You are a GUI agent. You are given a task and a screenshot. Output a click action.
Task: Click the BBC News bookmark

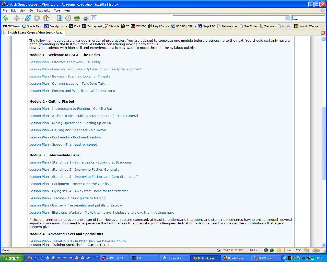click(11, 26)
